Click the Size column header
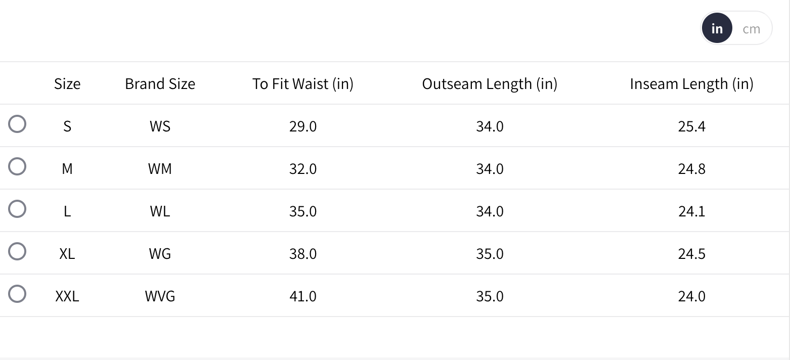Viewport: 790px width, 360px height. [67, 83]
